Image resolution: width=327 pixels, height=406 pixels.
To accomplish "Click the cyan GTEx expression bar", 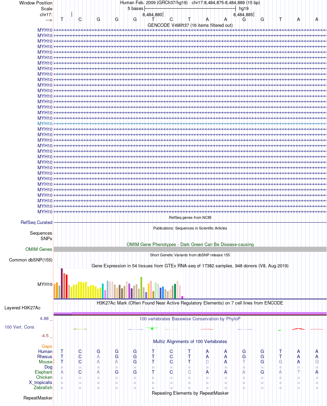I will (x=103, y=291).
